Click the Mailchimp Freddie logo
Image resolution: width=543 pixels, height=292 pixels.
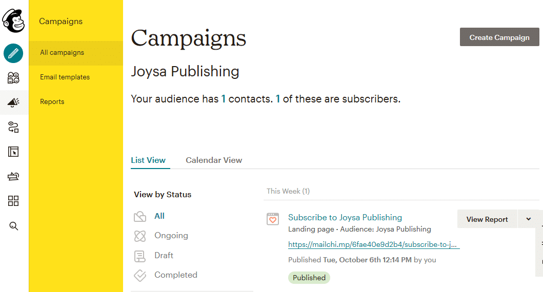(13, 21)
